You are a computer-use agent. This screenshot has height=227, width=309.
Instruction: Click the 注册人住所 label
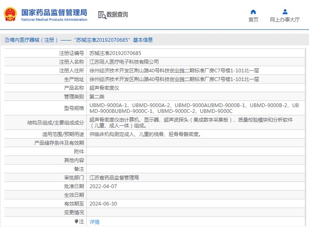click(x=71, y=71)
